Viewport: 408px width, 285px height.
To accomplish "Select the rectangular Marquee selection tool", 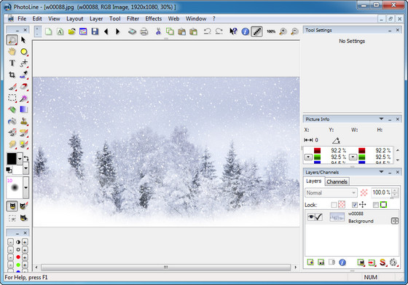I will [x=12, y=98].
